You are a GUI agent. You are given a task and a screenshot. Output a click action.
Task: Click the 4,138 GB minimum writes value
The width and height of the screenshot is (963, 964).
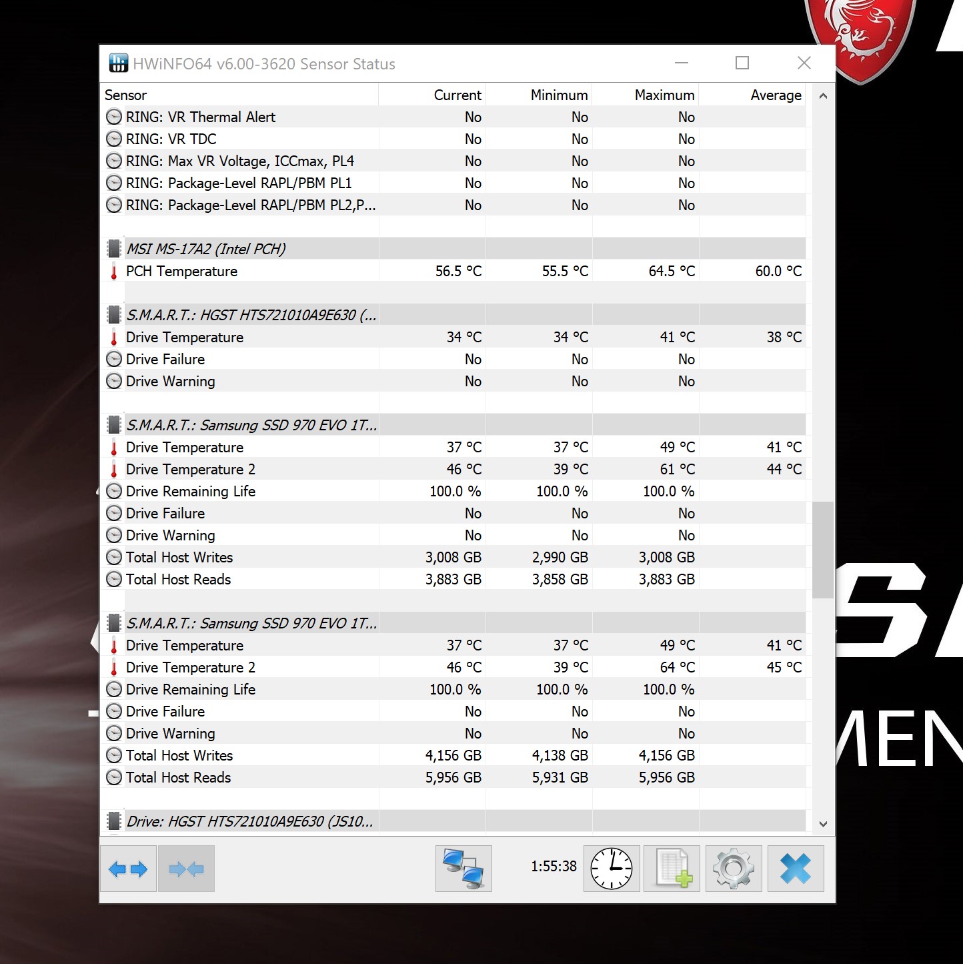pos(560,755)
